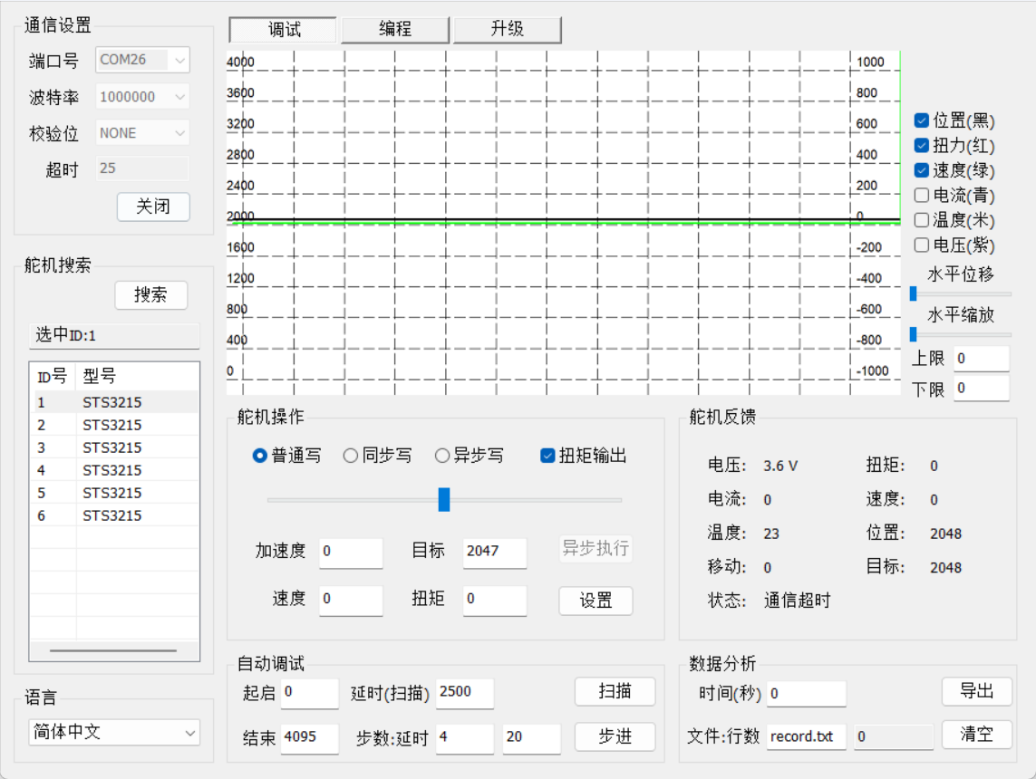Viewport: 1036px width, 779px height.
Task: Click the 异步执行 button
Action: click(x=595, y=548)
